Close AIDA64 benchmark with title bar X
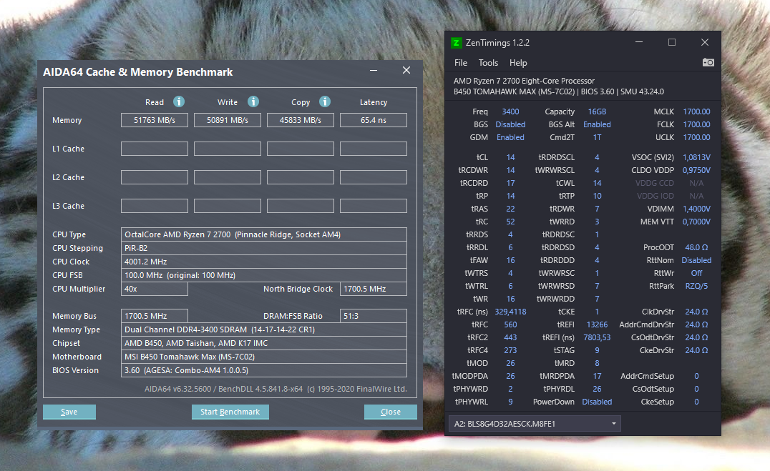Screen dimensions: 770x471 pos(406,70)
